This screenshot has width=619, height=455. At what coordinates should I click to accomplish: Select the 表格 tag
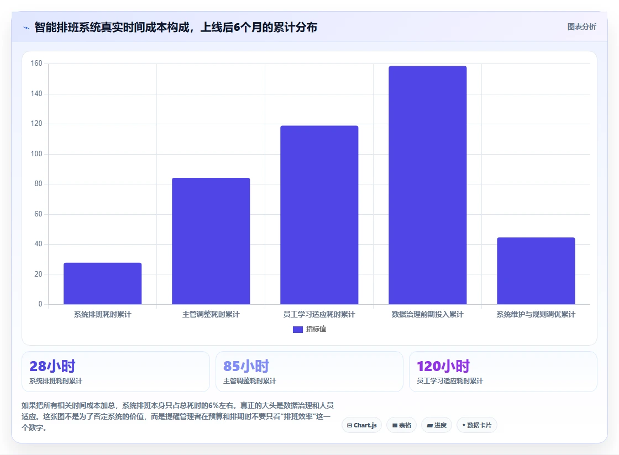[x=401, y=425]
